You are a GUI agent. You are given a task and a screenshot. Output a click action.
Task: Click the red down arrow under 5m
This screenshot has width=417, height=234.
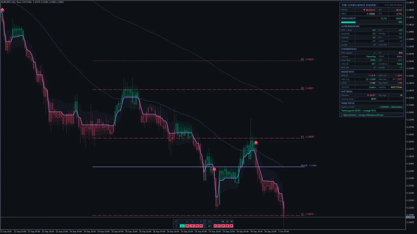click(x=187, y=226)
